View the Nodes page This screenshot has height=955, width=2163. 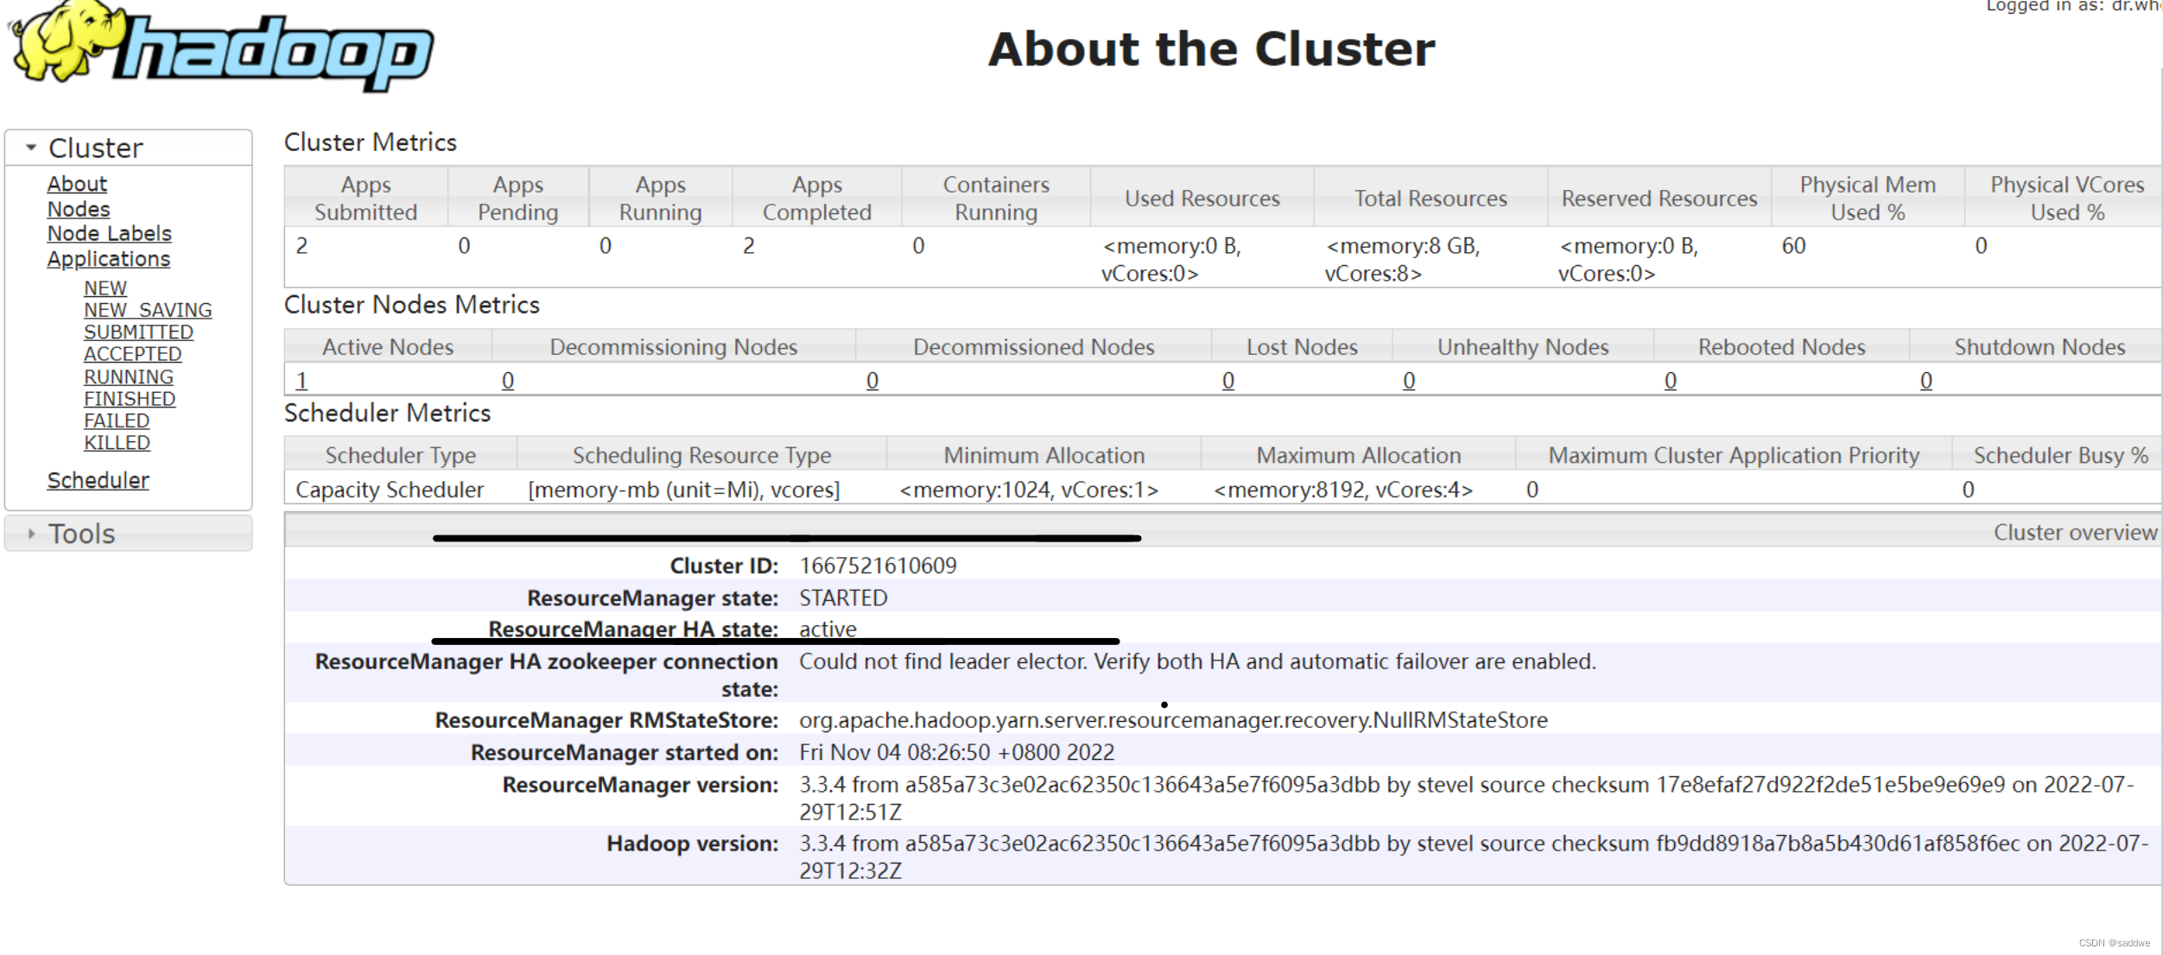coord(78,209)
